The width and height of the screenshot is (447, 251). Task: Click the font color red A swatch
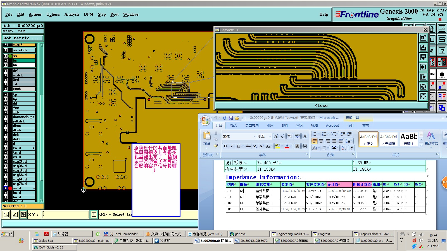[x=287, y=146]
